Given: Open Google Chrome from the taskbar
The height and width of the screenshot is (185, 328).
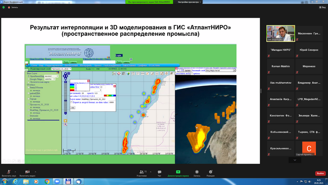Looking at the screenshot, I should [x=47, y=181].
